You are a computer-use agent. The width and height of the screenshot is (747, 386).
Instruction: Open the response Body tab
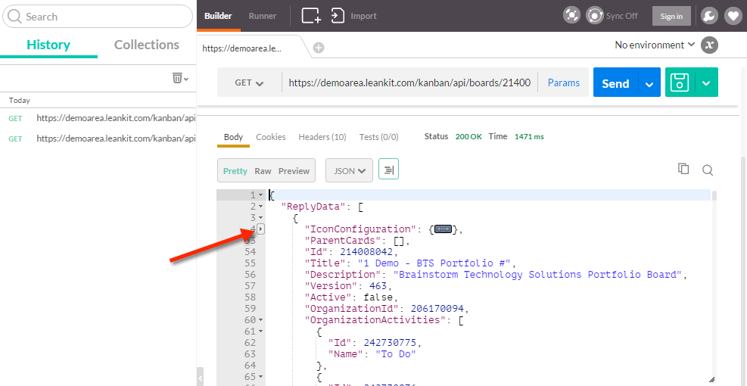pyautogui.click(x=233, y=137)
